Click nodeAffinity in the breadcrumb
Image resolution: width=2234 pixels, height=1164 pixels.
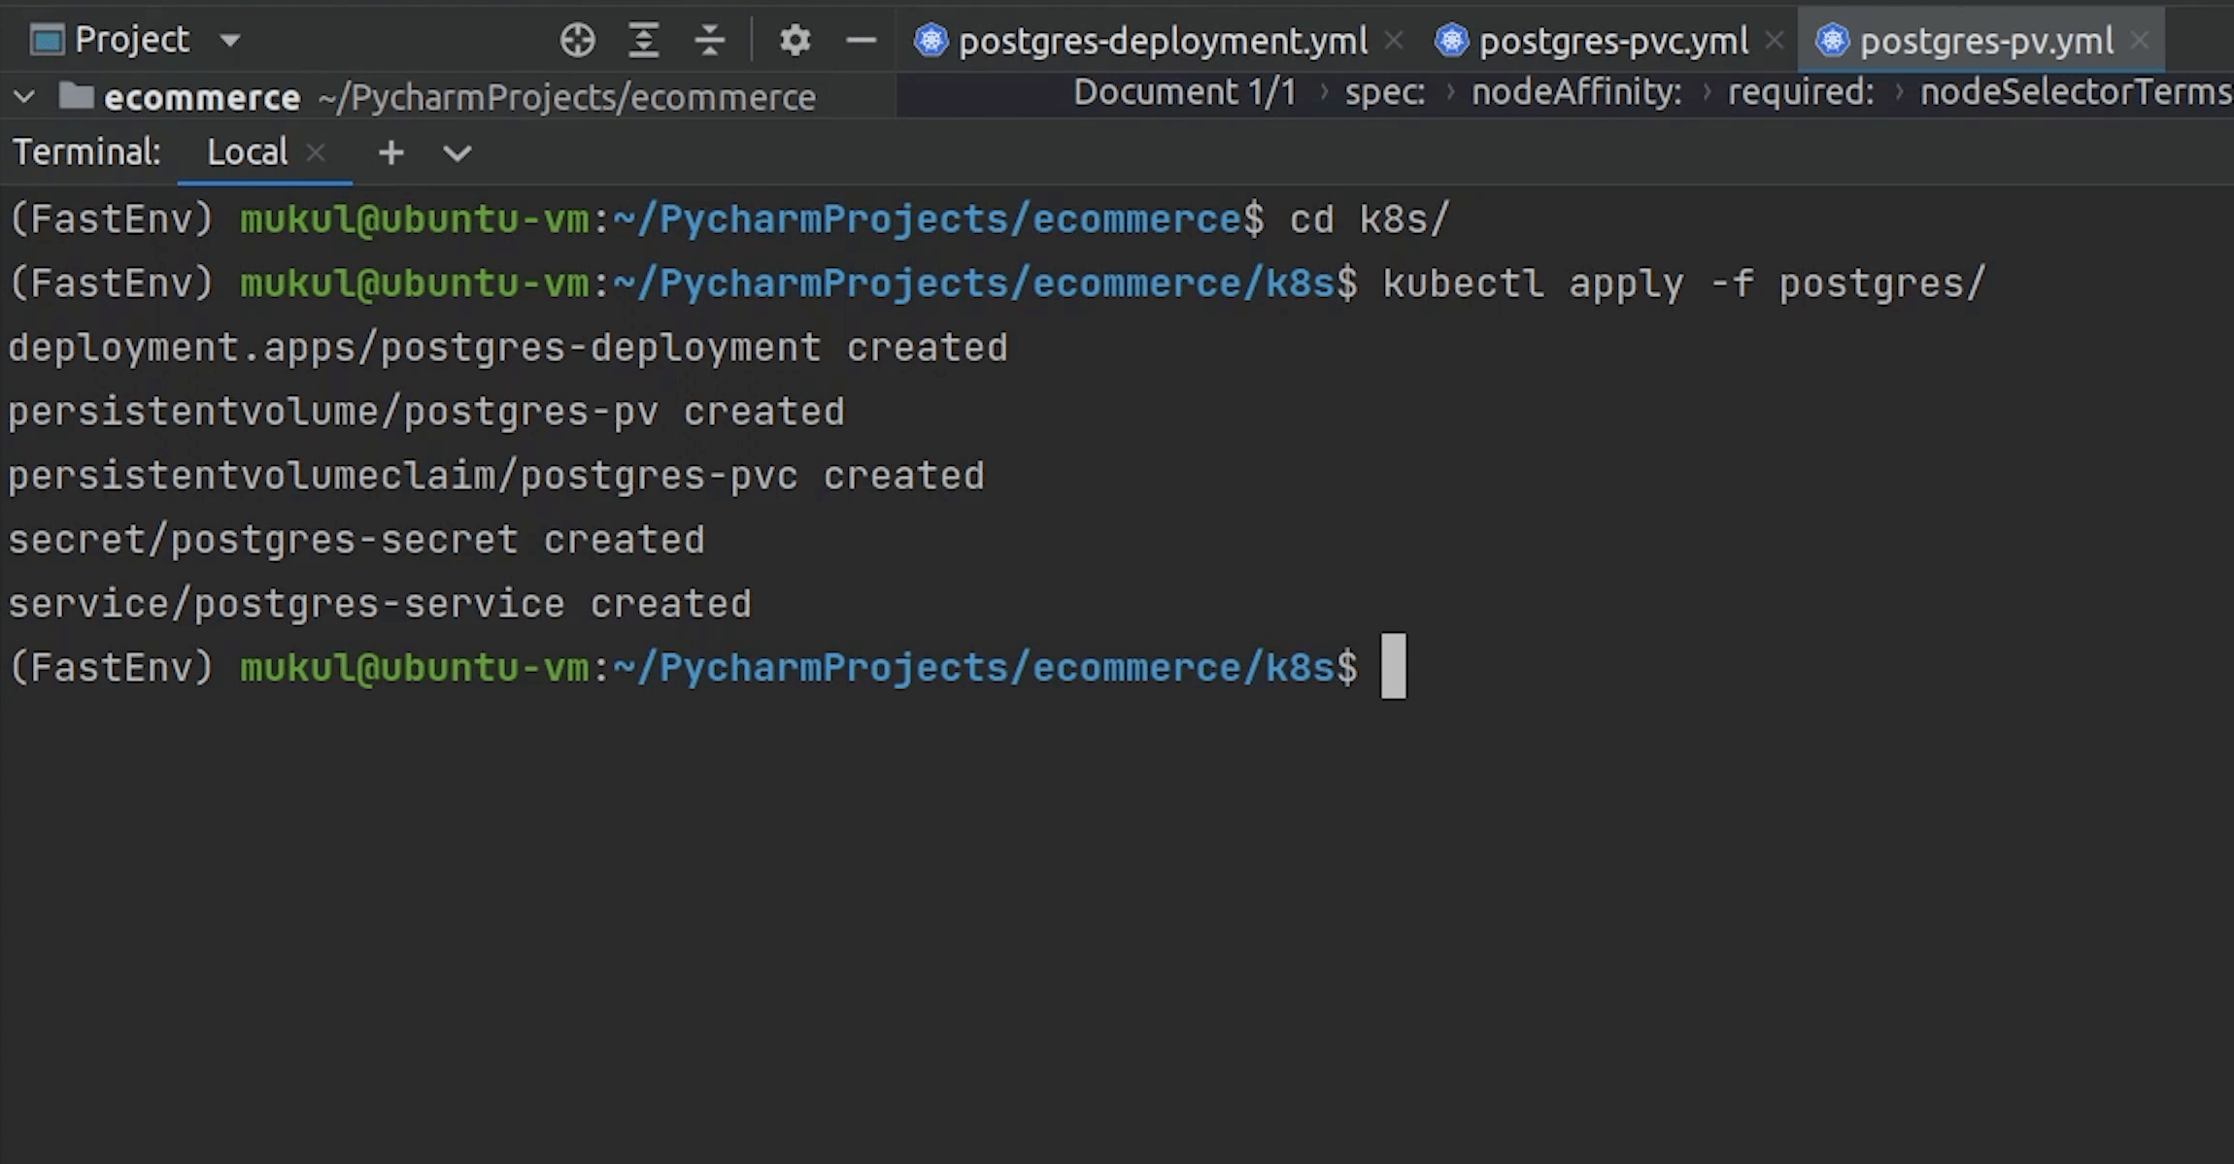coord(1575,93)
